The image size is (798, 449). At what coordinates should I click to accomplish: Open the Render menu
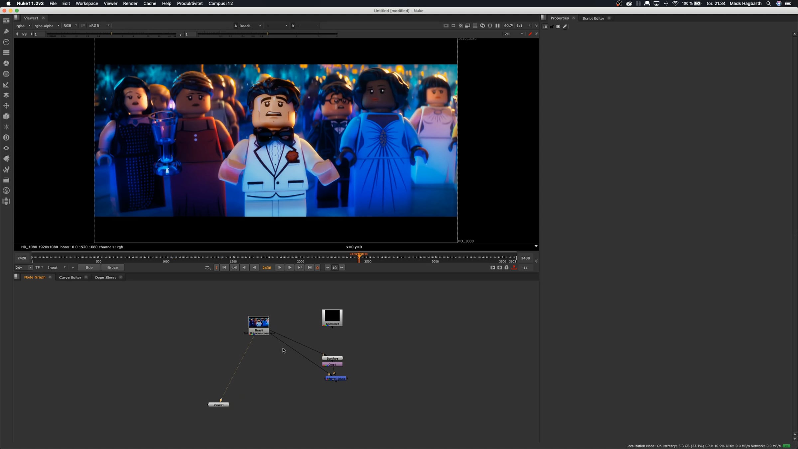click(x=130, y=3)
